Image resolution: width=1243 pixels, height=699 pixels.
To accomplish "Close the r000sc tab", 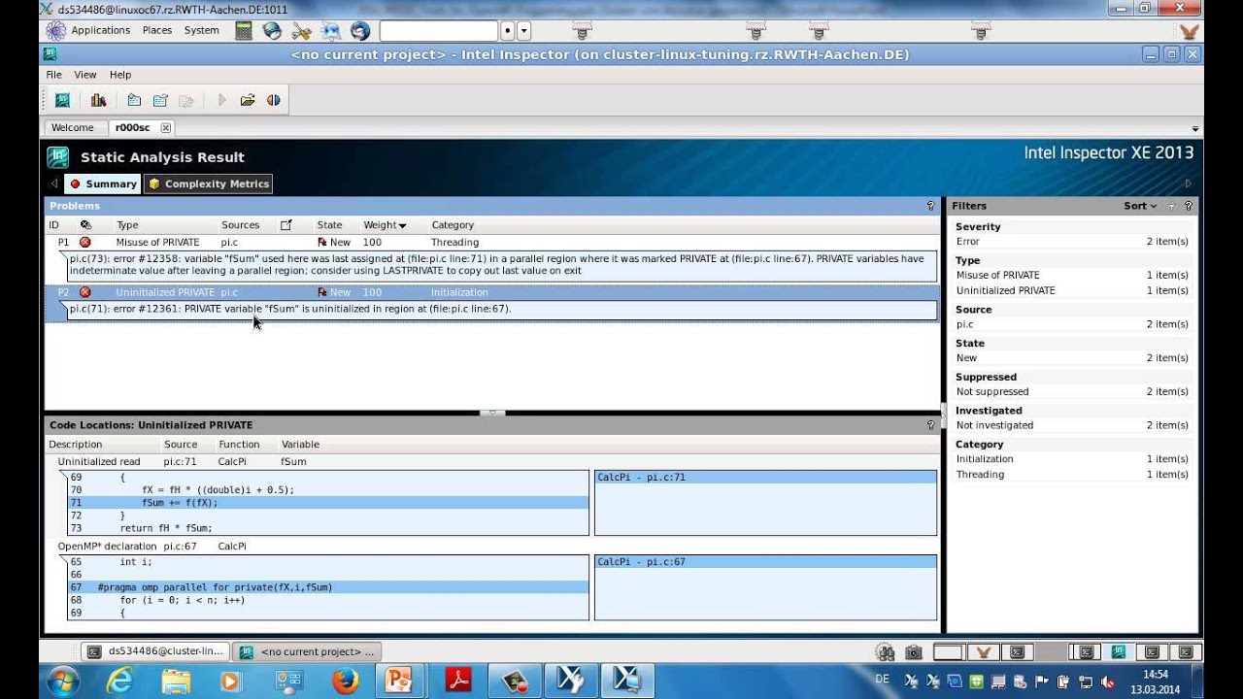I will click(x=165, y=127).
